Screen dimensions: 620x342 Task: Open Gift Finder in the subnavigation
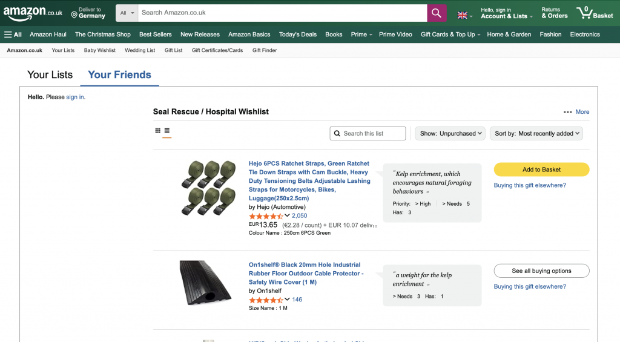(x=265, y=50)
